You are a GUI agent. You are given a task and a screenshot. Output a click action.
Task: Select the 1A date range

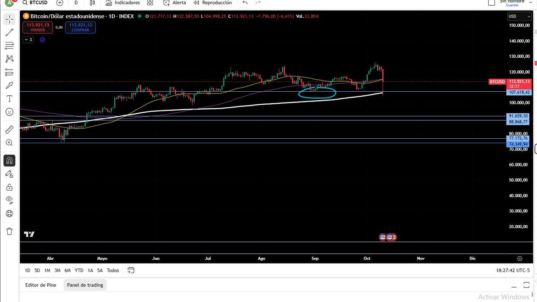90,270
